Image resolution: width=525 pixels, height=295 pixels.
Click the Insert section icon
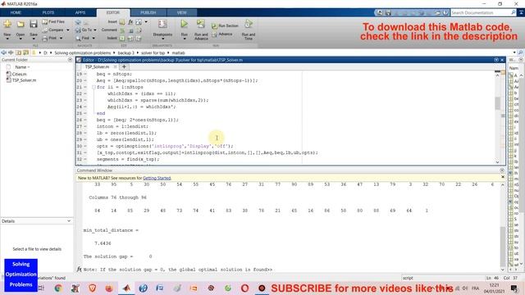(122, 22)
